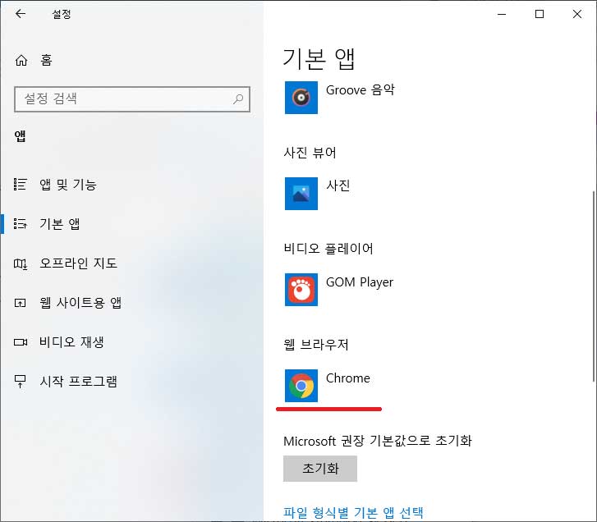Click the 시작 프로그램 icon

pos(21,382)
